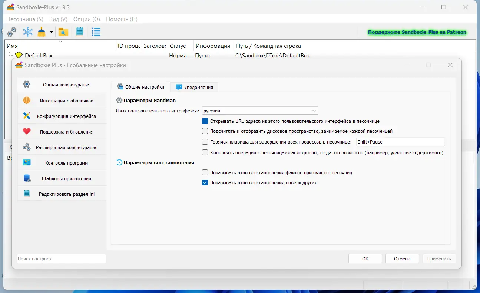Enable showing recovery window when clearing sandboxes

(205, 172)
